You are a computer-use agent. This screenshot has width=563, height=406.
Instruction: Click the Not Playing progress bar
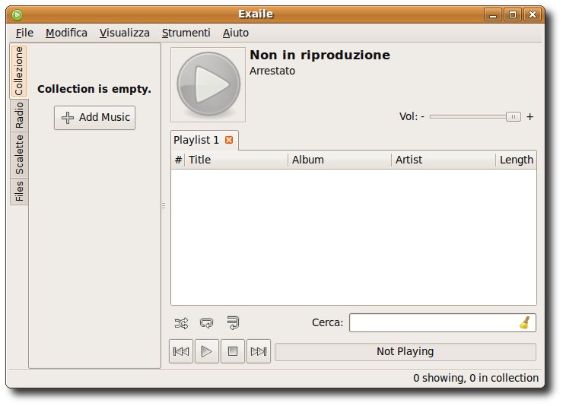click(x=406, y=351)
